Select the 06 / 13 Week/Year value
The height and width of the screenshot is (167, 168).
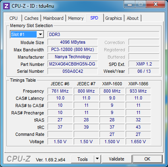click(144, 71)
